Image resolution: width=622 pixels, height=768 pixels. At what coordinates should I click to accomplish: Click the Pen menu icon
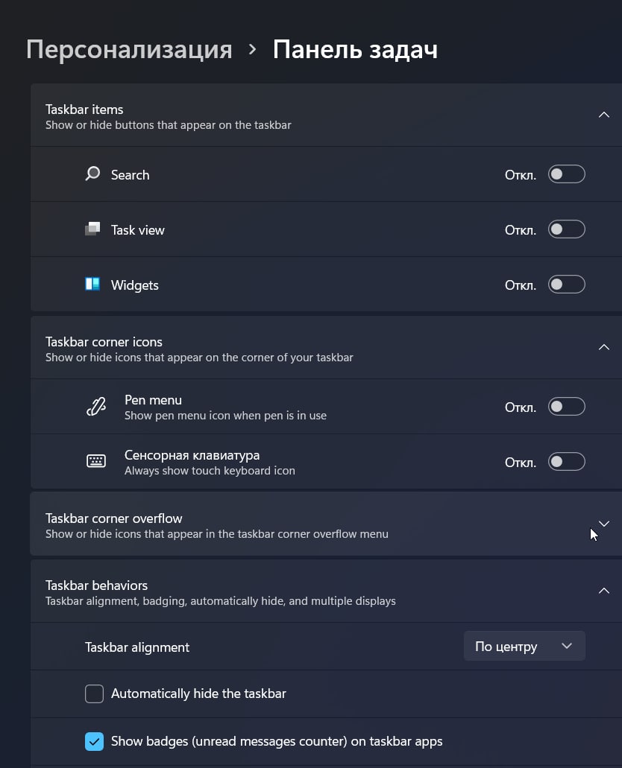(96, 407)
